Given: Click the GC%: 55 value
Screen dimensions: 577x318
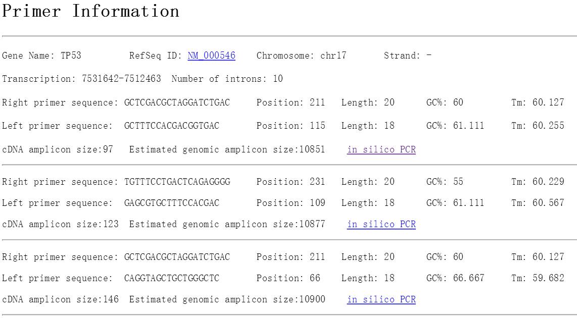Looking at the screenshot, I should pos(445,182).
